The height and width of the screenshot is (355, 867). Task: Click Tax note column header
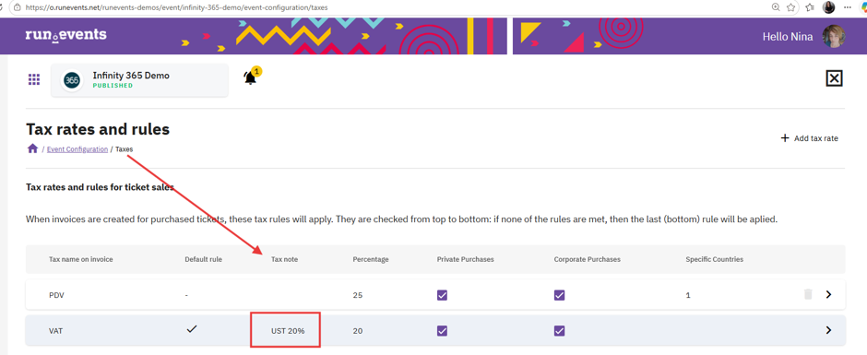pyautogui.click(x=284, y=259)
